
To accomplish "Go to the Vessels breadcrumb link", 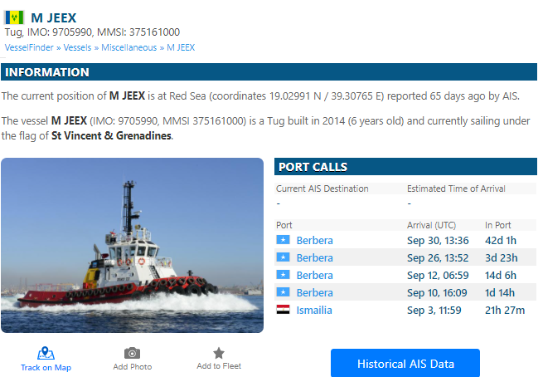I will pyautogui.click(x=77, y=47).
